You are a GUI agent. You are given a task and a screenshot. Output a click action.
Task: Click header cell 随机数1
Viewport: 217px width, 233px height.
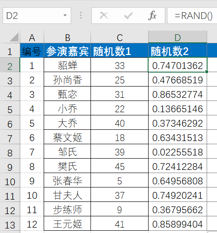coord(120,50)
